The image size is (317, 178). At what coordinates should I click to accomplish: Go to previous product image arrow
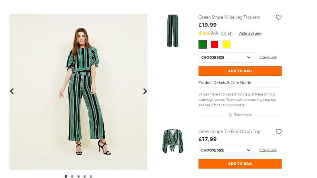[12, 91]
